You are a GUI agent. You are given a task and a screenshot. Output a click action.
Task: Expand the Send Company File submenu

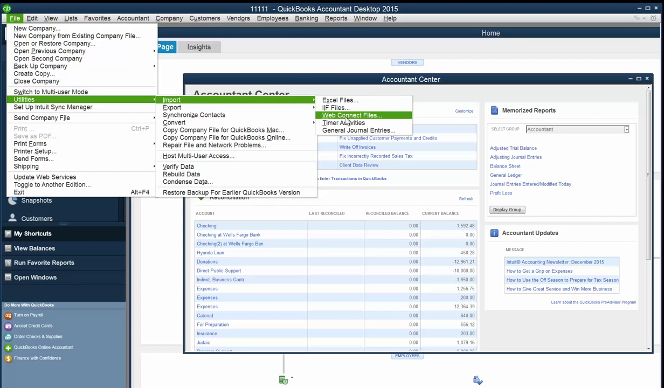pyautogui.click(x=154, y=118)
